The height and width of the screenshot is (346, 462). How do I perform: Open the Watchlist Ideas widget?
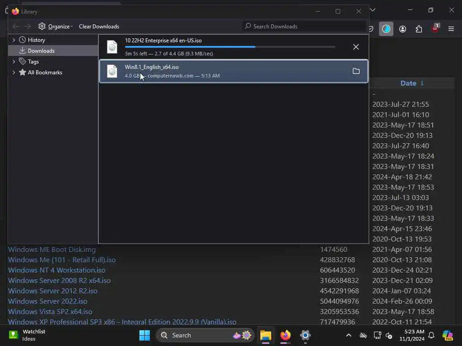[x=27, y=335]
